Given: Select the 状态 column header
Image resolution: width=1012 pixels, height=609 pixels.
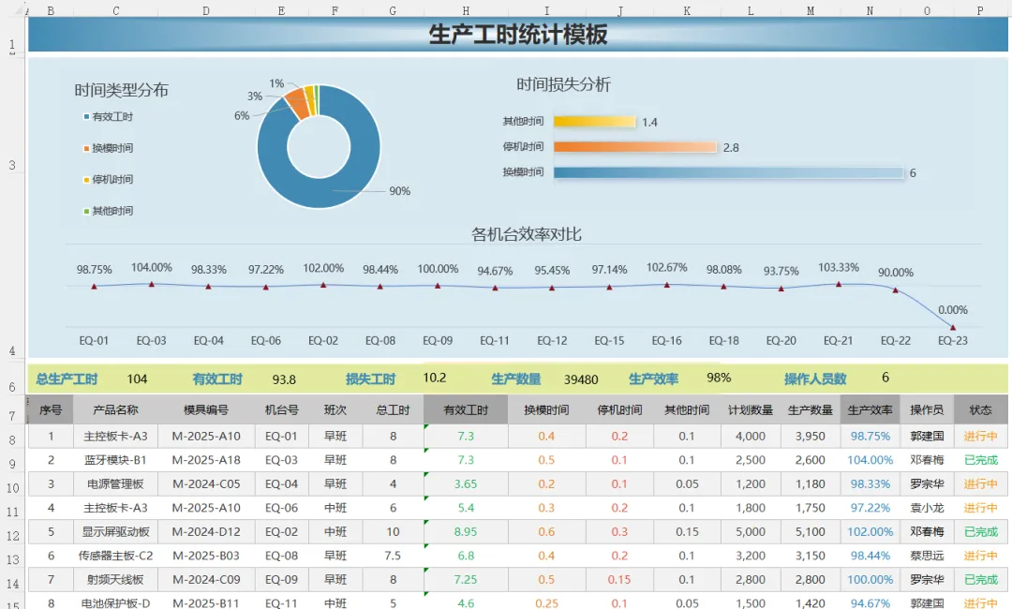Looking at the screenshot, I should point(980,409).
